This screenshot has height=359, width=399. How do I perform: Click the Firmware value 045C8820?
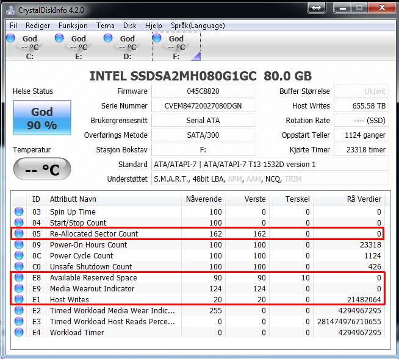203,91
